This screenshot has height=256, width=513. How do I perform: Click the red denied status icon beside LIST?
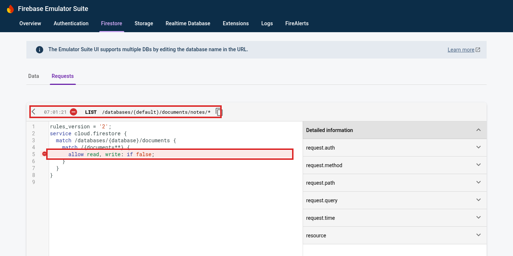tap(74, 112)
